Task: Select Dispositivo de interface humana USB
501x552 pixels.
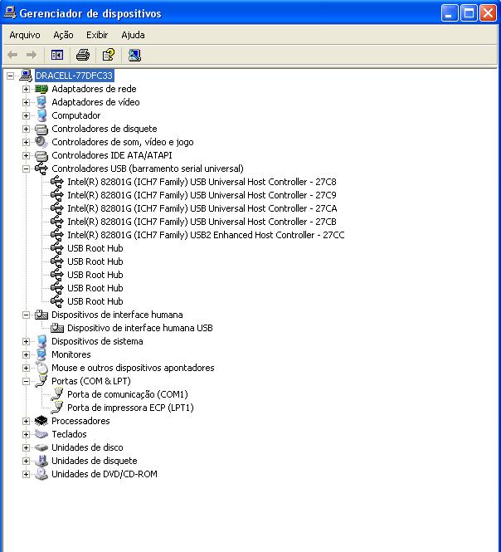Action: click(x=140, y=328)
